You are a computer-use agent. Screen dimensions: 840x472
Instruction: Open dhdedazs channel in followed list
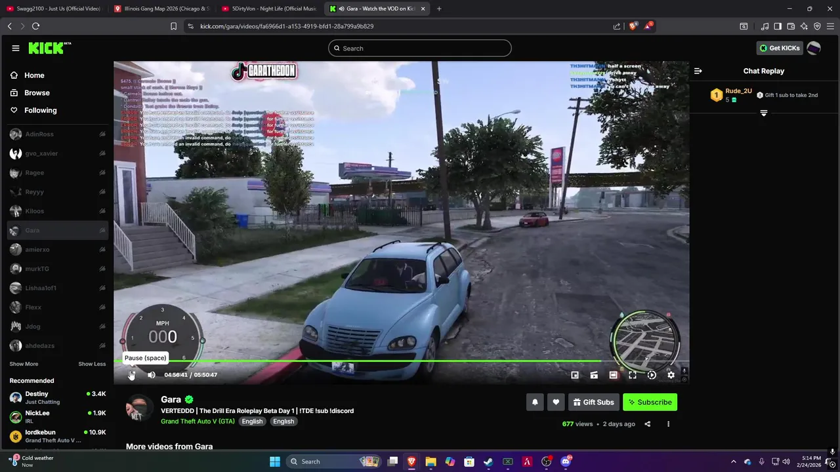(58, 345)
